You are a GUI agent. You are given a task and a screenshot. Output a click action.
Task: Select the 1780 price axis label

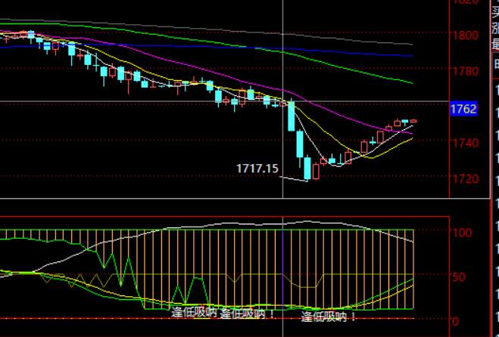(x=466, y=70)
